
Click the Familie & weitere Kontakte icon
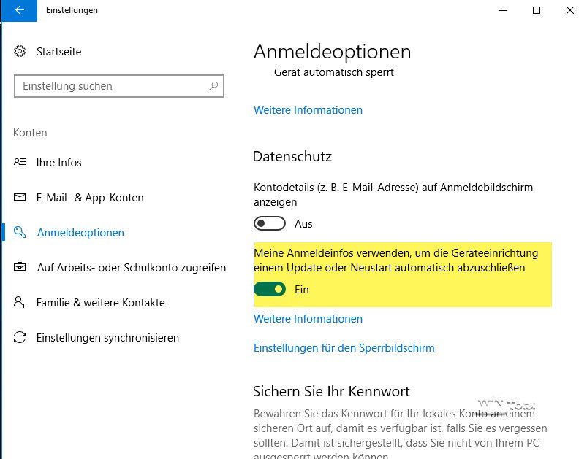pos(20,303)
